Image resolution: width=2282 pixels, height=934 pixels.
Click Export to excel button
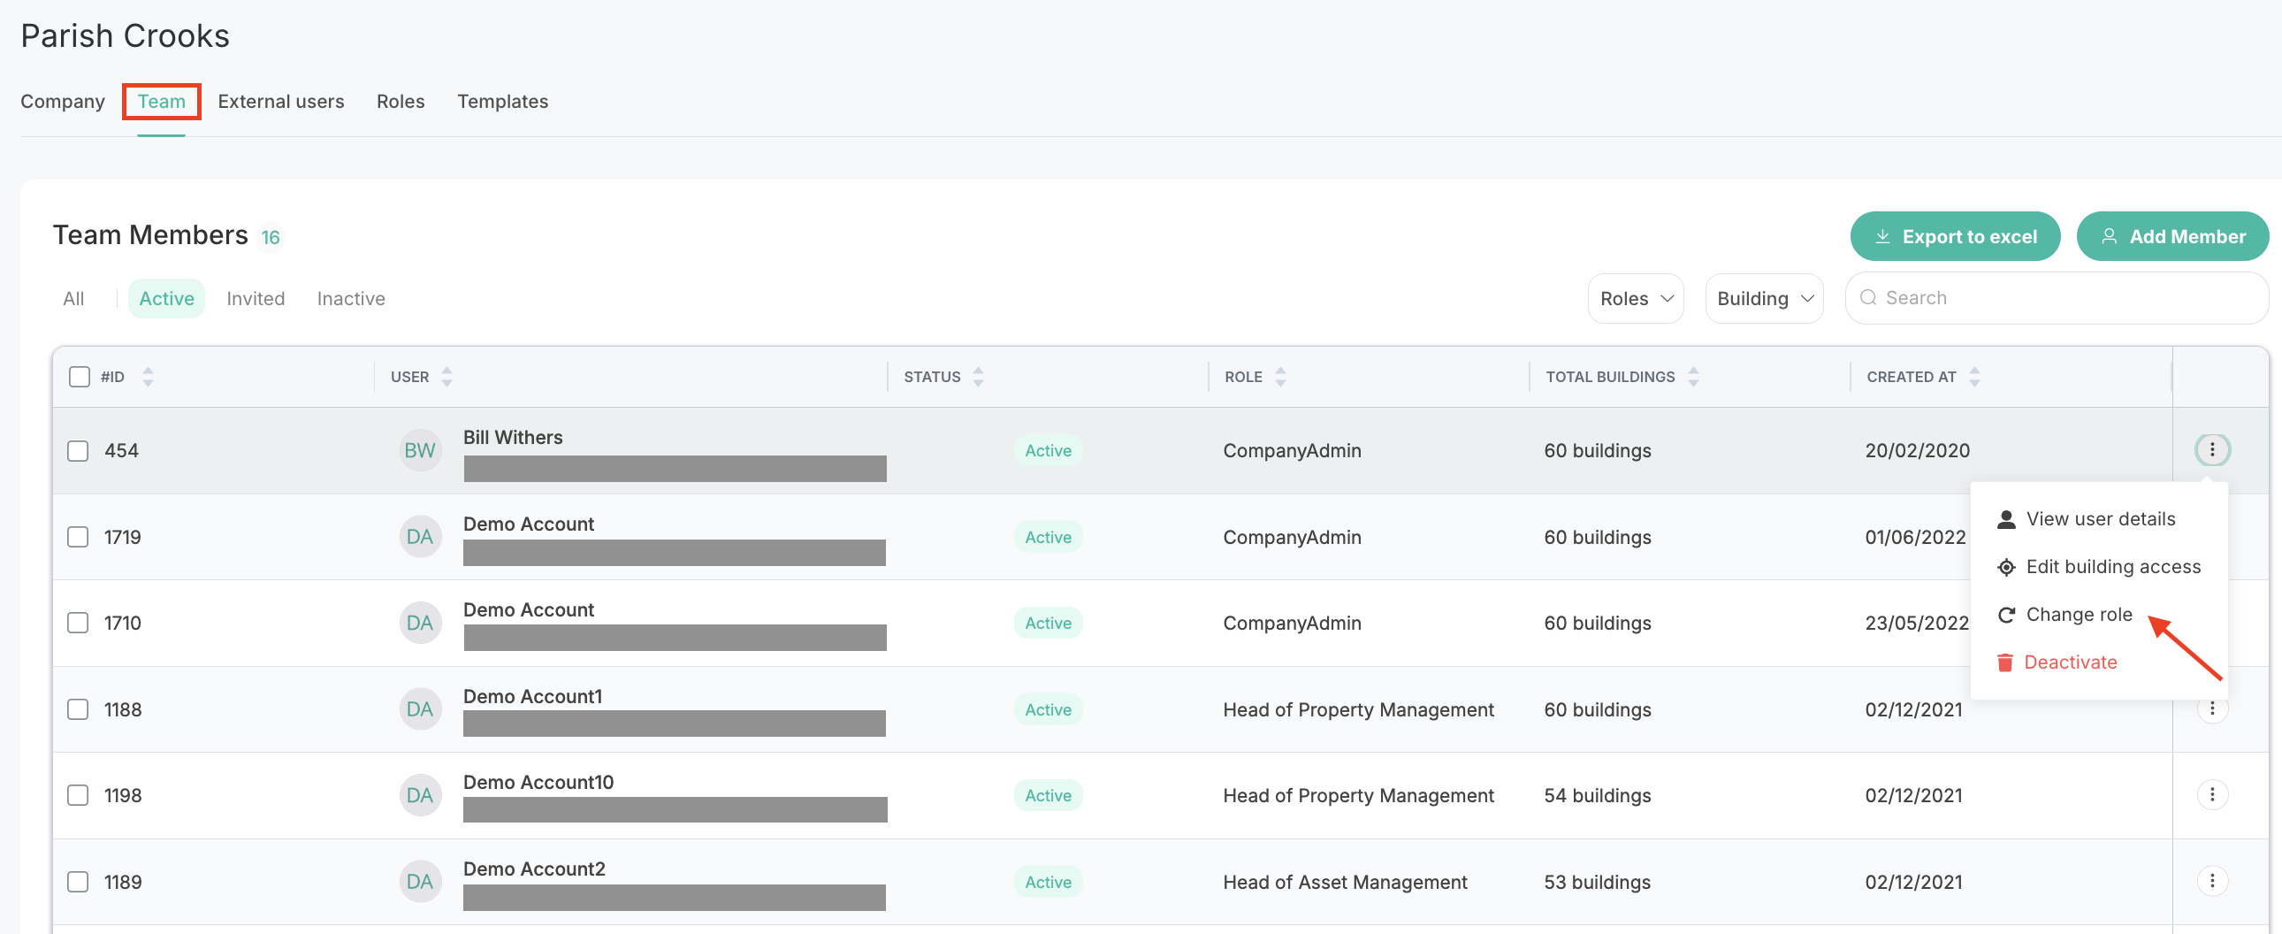[1955, 237]
